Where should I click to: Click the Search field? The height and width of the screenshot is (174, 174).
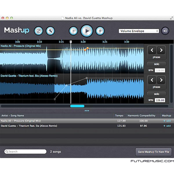(25, 151)
